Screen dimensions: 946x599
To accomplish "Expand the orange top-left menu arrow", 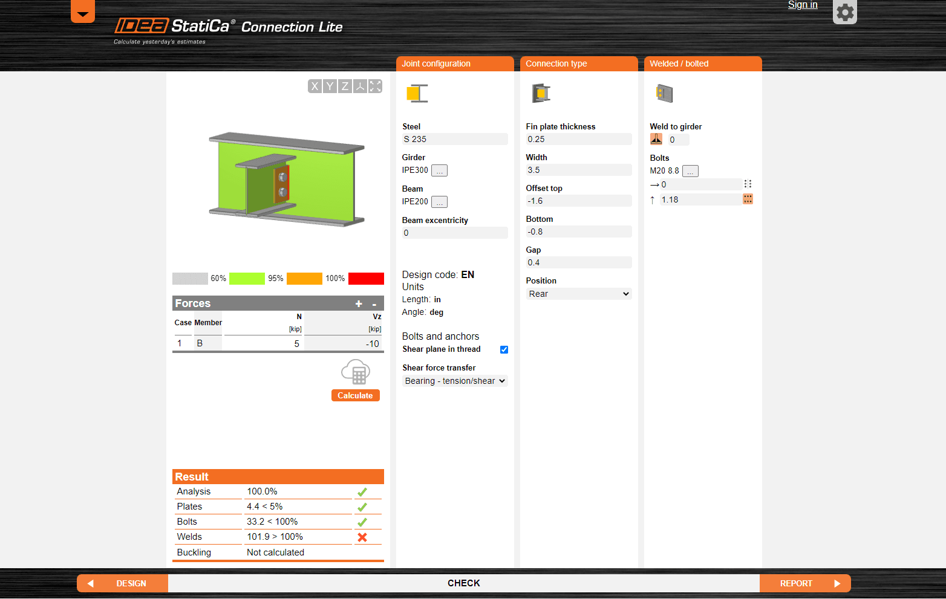I will (x=83, y=11).
